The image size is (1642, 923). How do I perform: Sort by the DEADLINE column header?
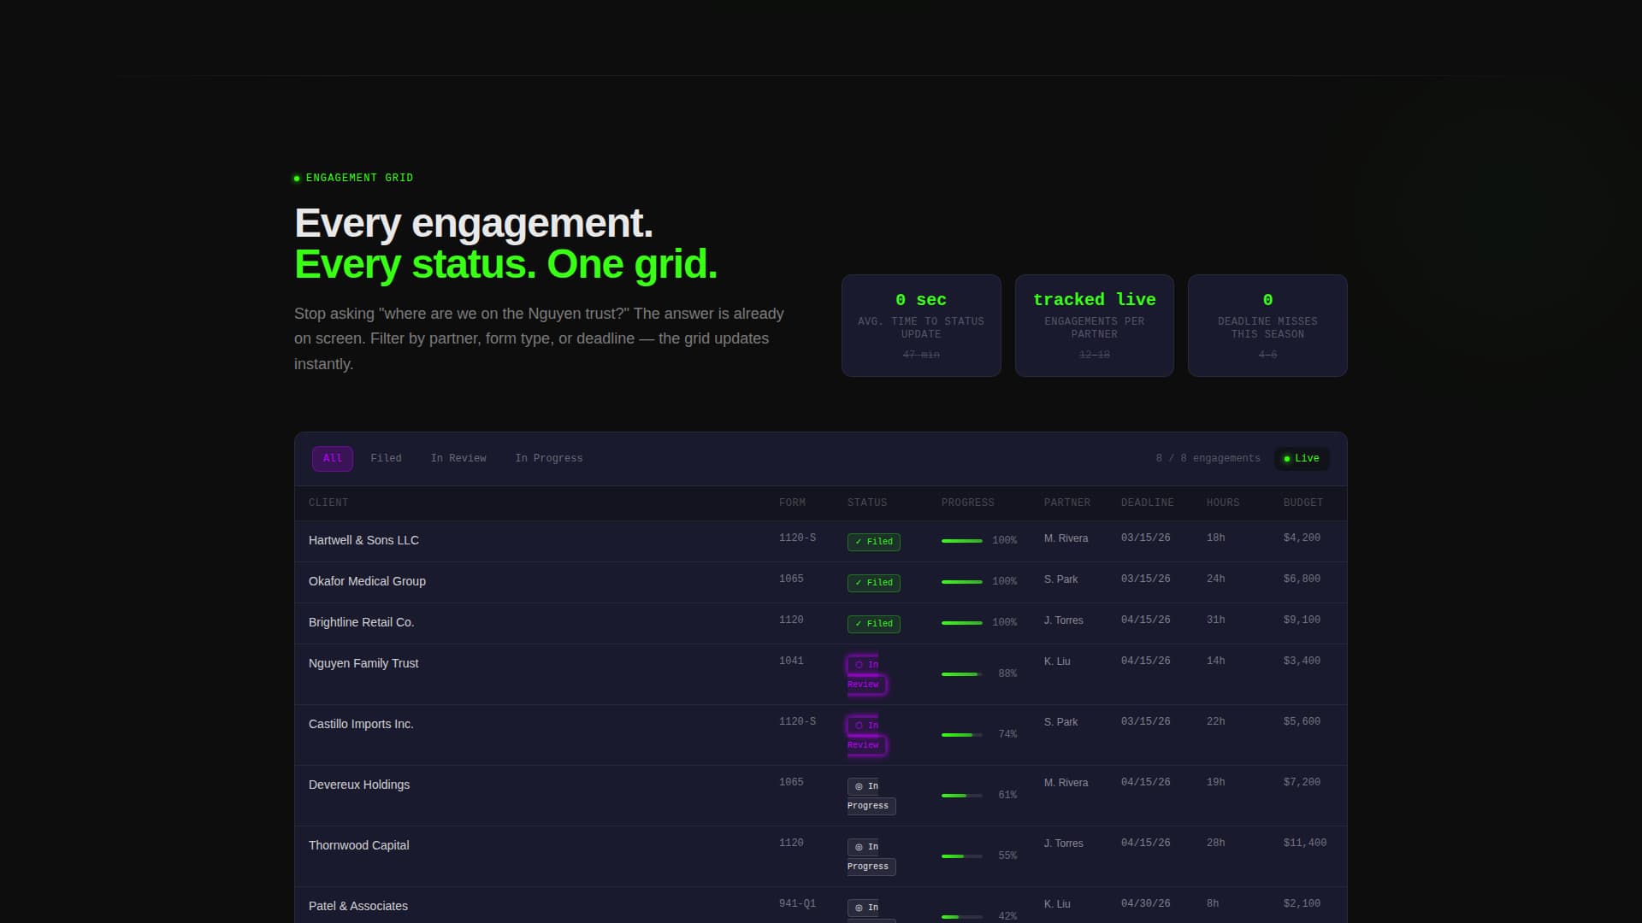click(1148, 503)
